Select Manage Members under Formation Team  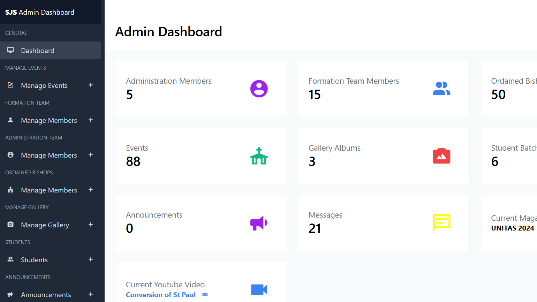click(51, 120)
